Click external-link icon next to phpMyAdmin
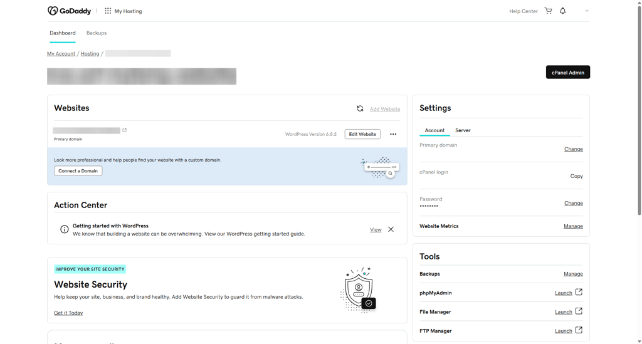This screenshot has width=642, height=344. click(579, 292)
